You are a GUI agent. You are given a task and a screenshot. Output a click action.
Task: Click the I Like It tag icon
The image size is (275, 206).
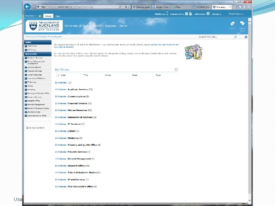232,24
